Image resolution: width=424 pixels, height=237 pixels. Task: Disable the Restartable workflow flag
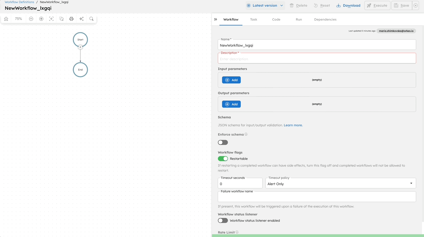coord(223,159)
